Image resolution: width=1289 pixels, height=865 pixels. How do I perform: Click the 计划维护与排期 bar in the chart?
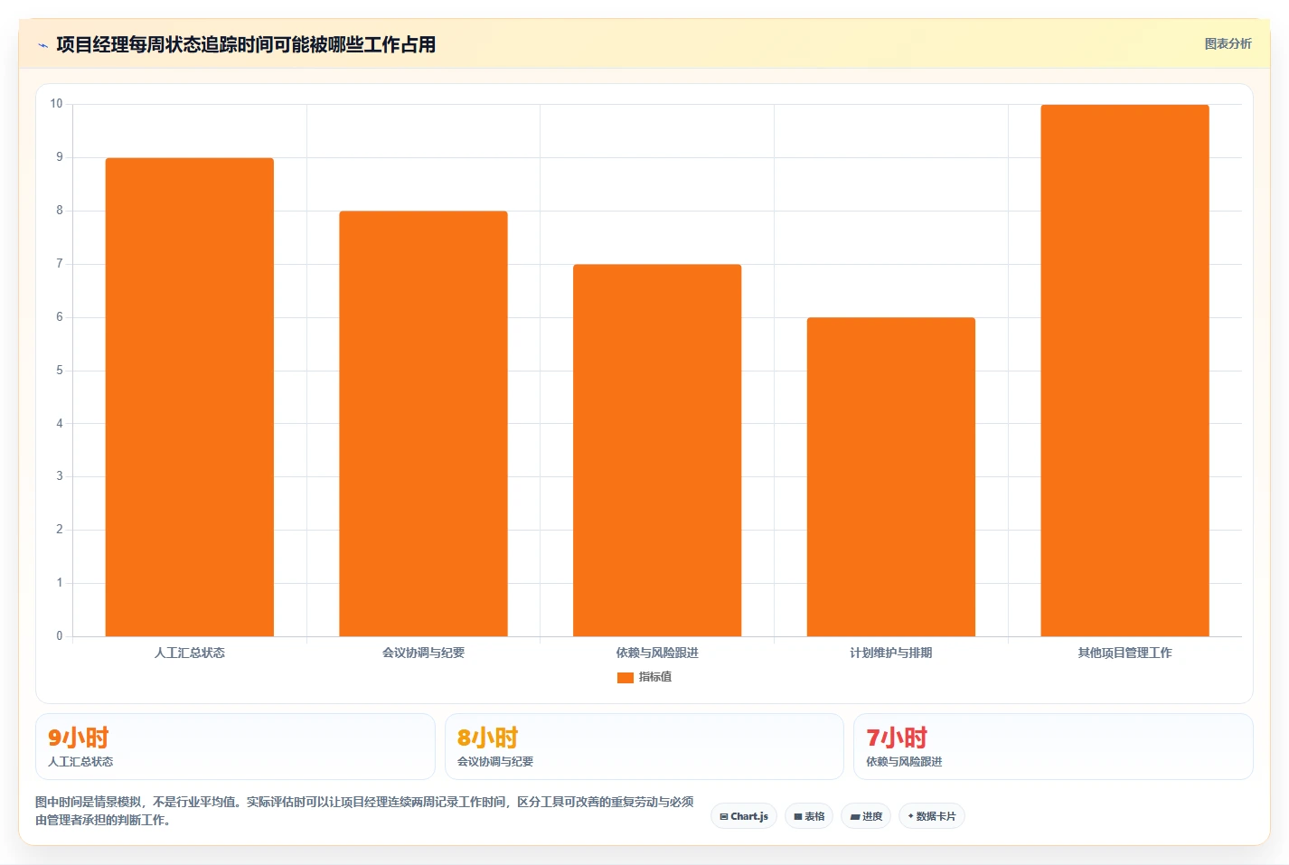pos(890,477)
